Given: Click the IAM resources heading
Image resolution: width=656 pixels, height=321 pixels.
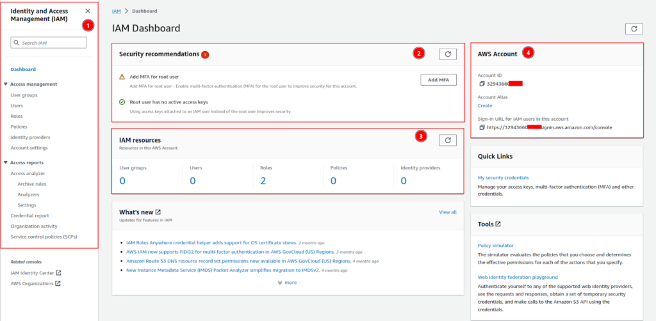Looking at the screenshot, I should [x=140, y=140].
